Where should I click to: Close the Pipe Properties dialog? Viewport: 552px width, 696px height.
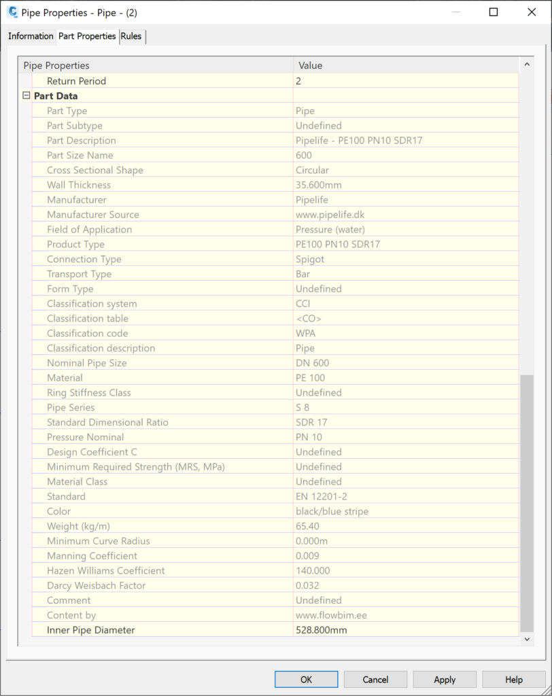pos(532,12)
